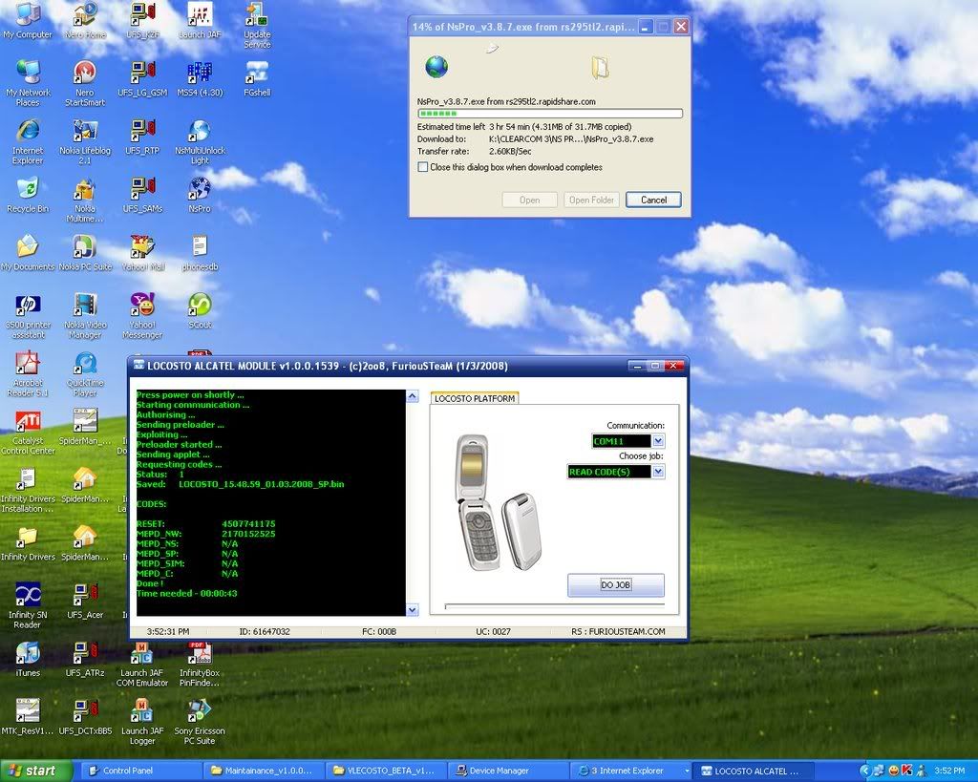Open the My Computer desktop icon
This screenshot has height=782, width=978.
pos(28,21)
